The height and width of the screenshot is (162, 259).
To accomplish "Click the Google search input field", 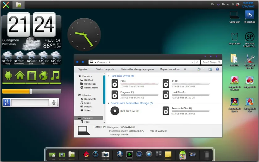I will (x=30, y=102).
